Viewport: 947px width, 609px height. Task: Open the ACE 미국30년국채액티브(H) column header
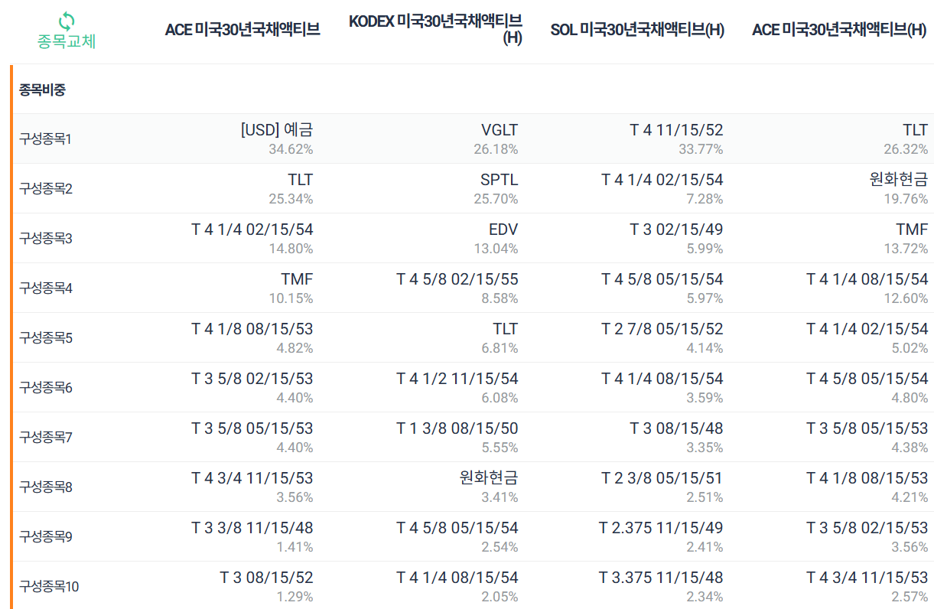[x=839, y=30]
